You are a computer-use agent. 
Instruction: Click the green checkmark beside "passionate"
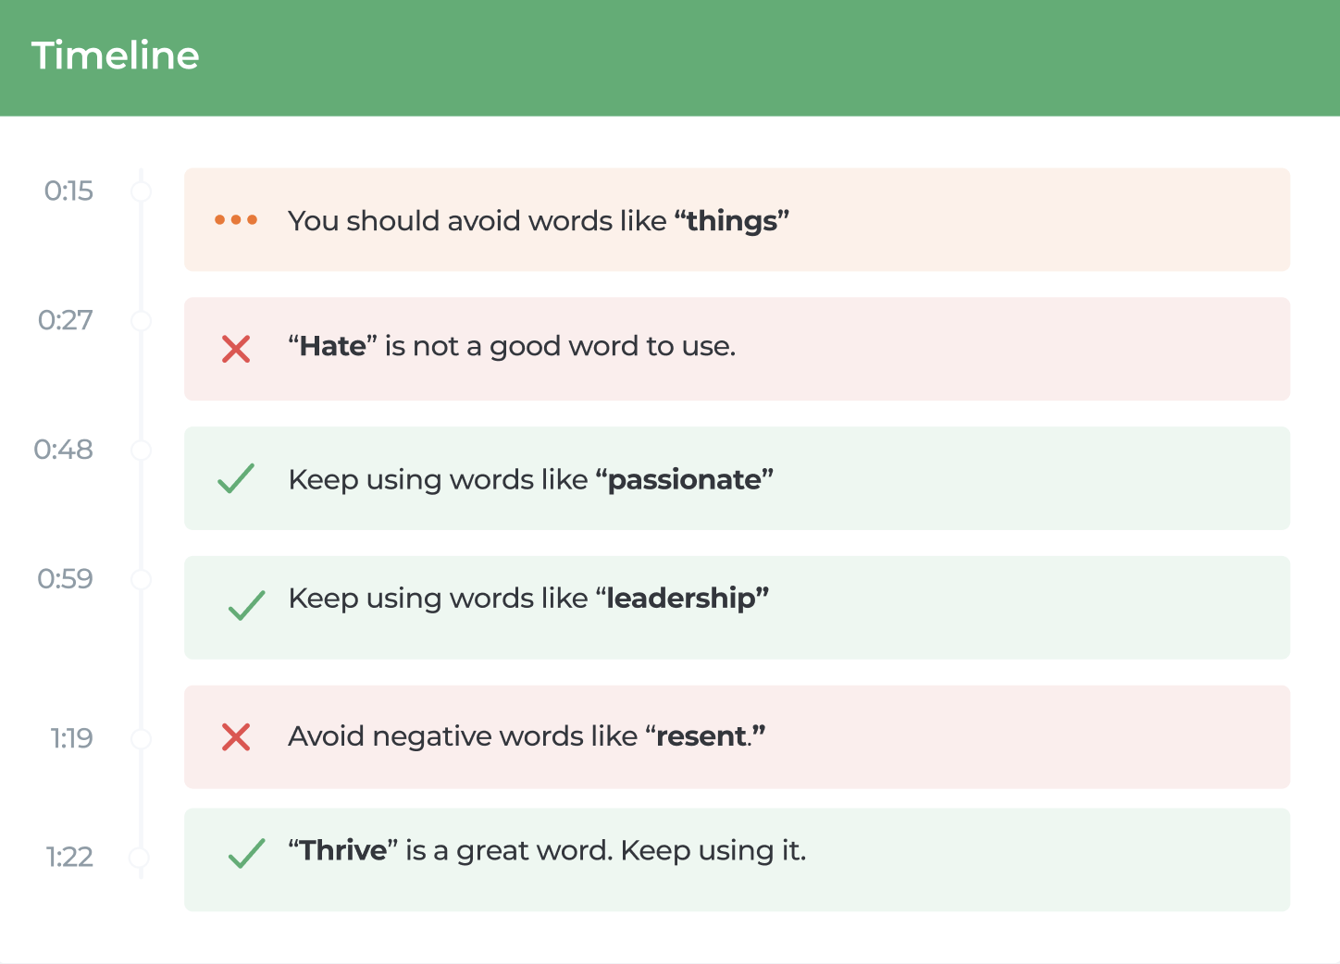[x=236, y=478]
